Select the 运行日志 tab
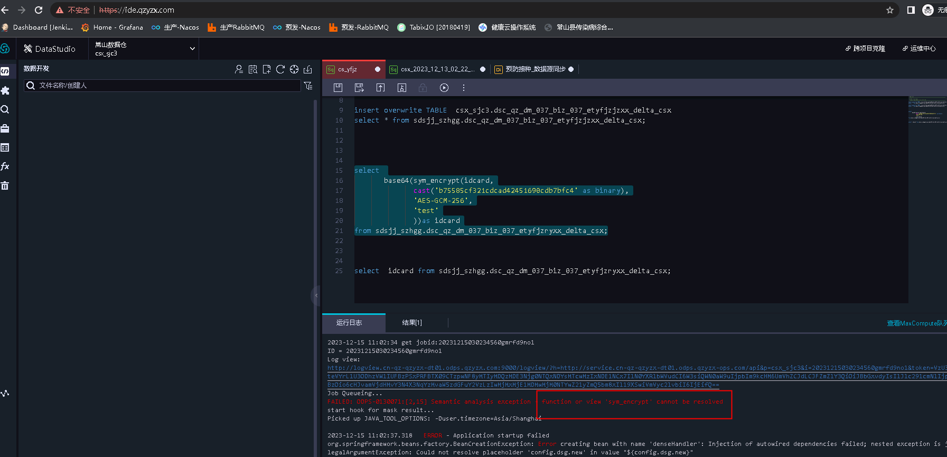Screen dimensions: 947x457 (349, 323)
